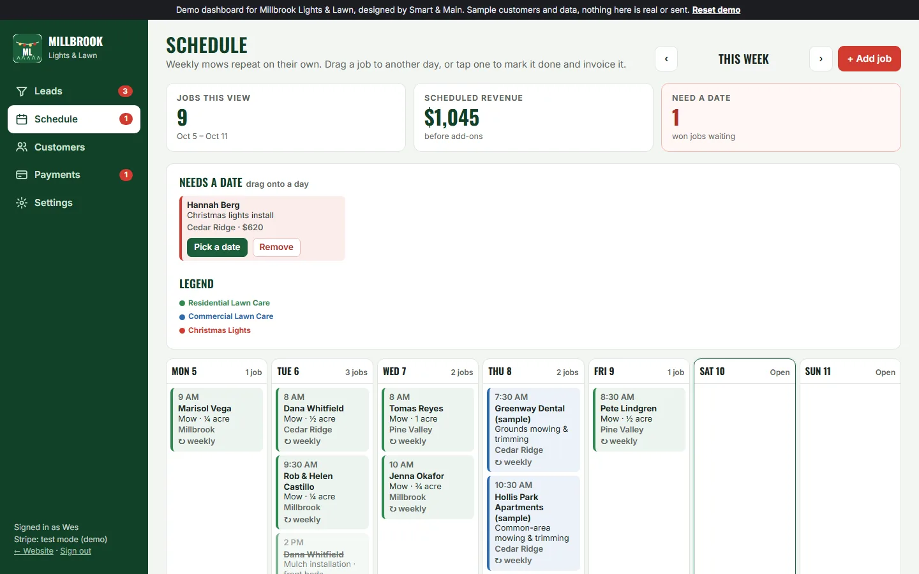The image size is (919, 574).
Task: Open Tomas Reyes's 8 AM job
Action: (428, 419)
